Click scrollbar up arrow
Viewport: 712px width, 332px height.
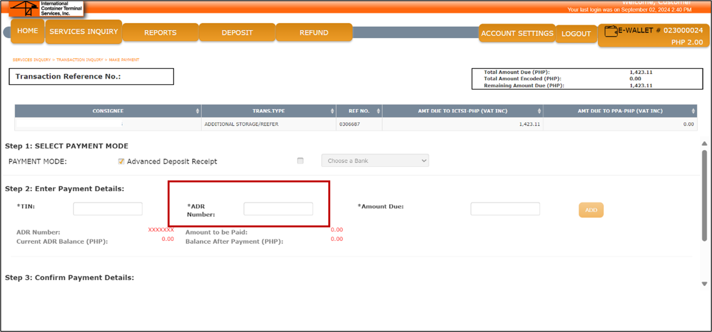coord(704,143)
